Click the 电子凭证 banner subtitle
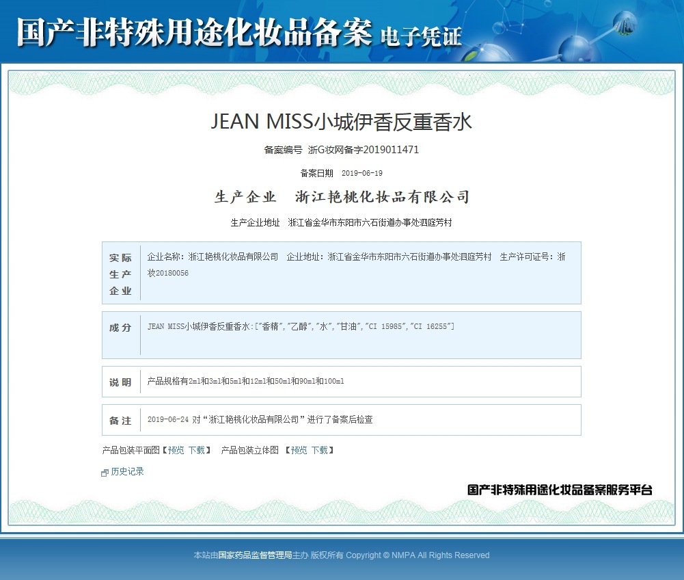 tap(421, 36)
